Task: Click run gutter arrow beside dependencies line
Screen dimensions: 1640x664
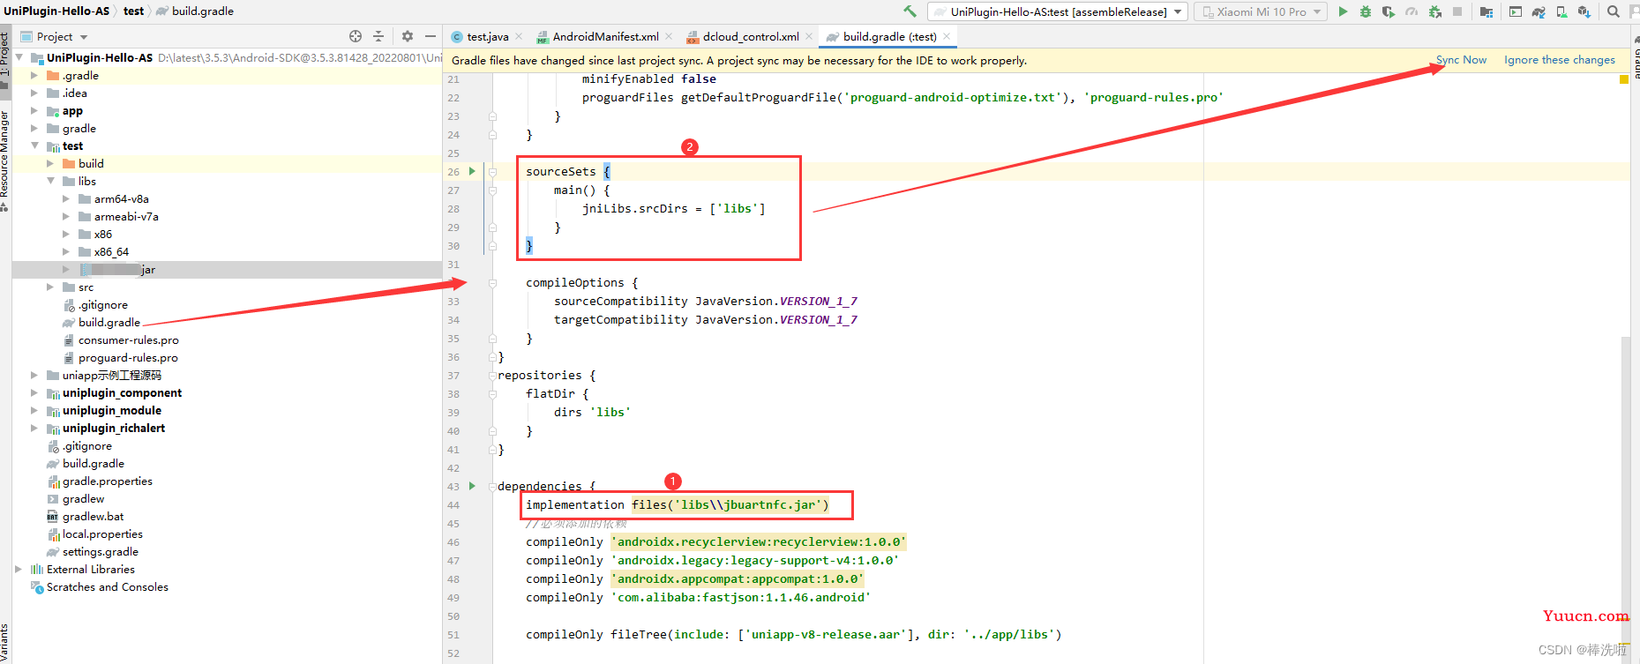Action: click(x=472, y=486)
